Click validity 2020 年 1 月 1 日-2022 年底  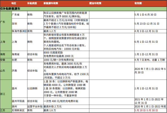(x=151, y=107)
